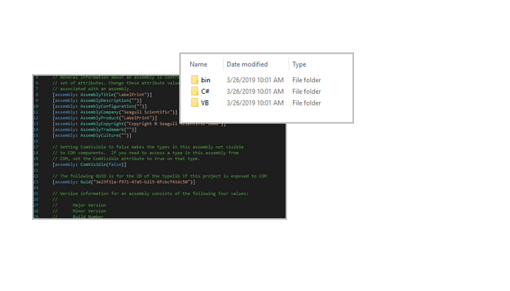Click the File folder type of VB row
This screenshot has width=510, height=291.
(306, 103)
